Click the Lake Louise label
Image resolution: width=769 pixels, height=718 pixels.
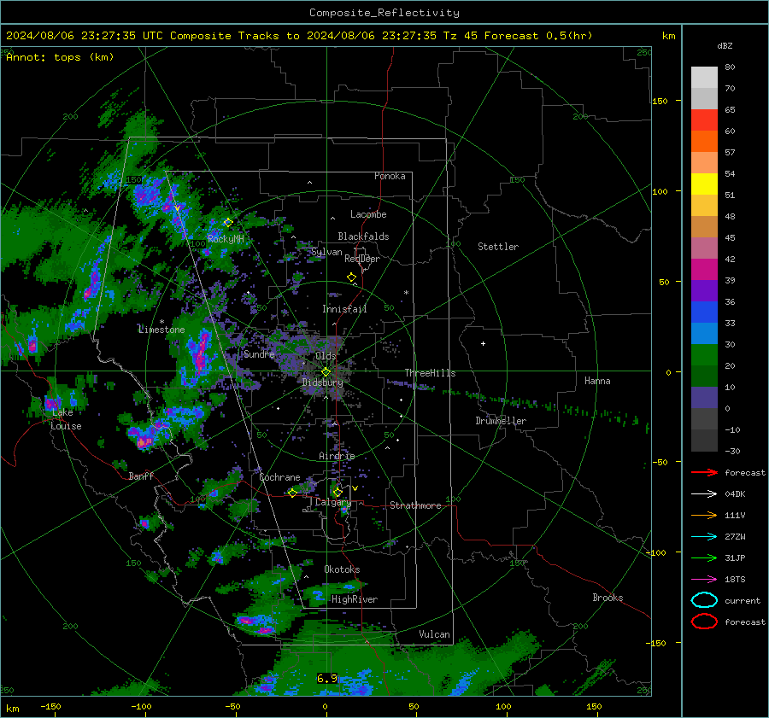pyautogui.click(x=66, y=419)
